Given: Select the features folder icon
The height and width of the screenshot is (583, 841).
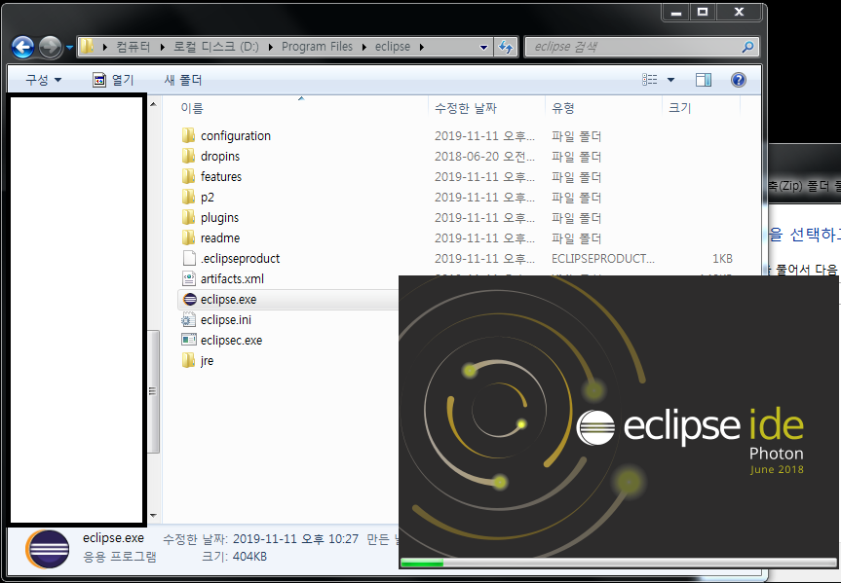Looking at the screenshot, I should (x=188, y=176).
